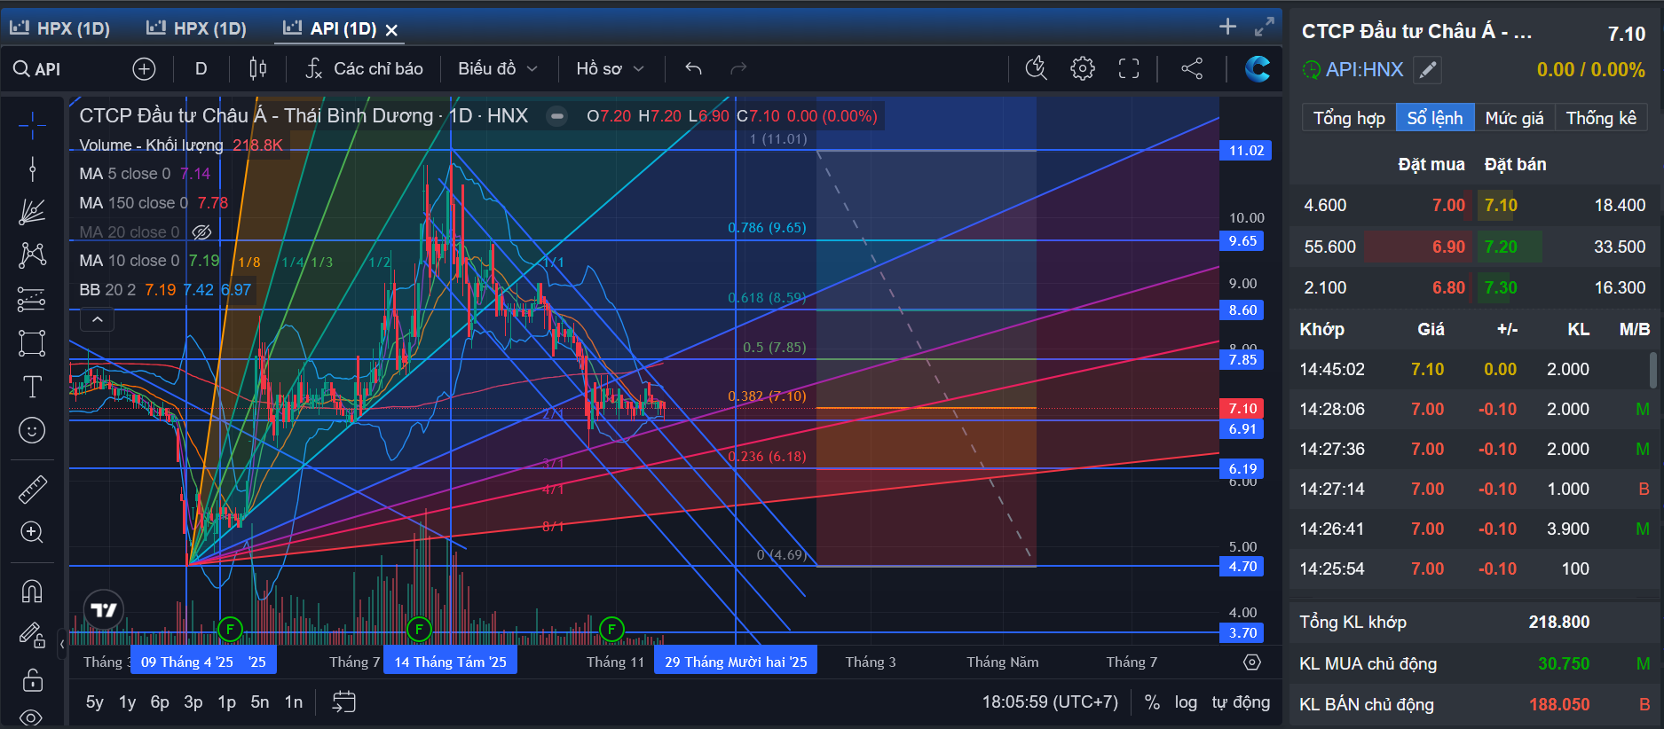Toggle the 'tự động' auto scale

point(1241,702)
